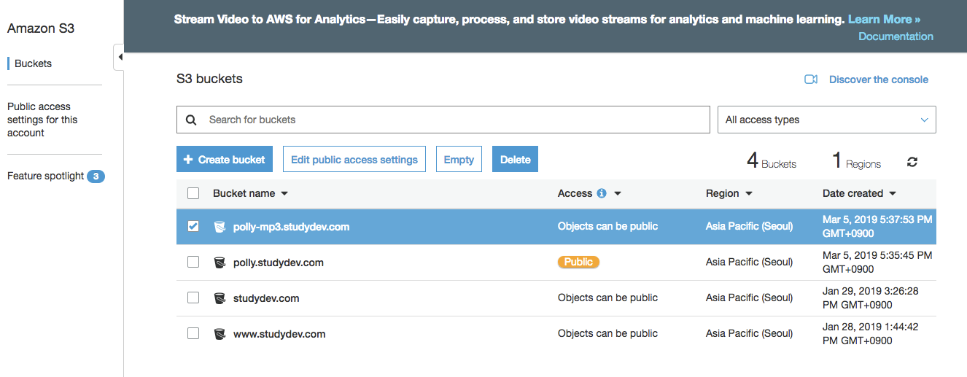Uncheck the polly-mp3.studydev.com bucket checkbox
The height and width of the screenshot is (377, 967).
(193, 226)
